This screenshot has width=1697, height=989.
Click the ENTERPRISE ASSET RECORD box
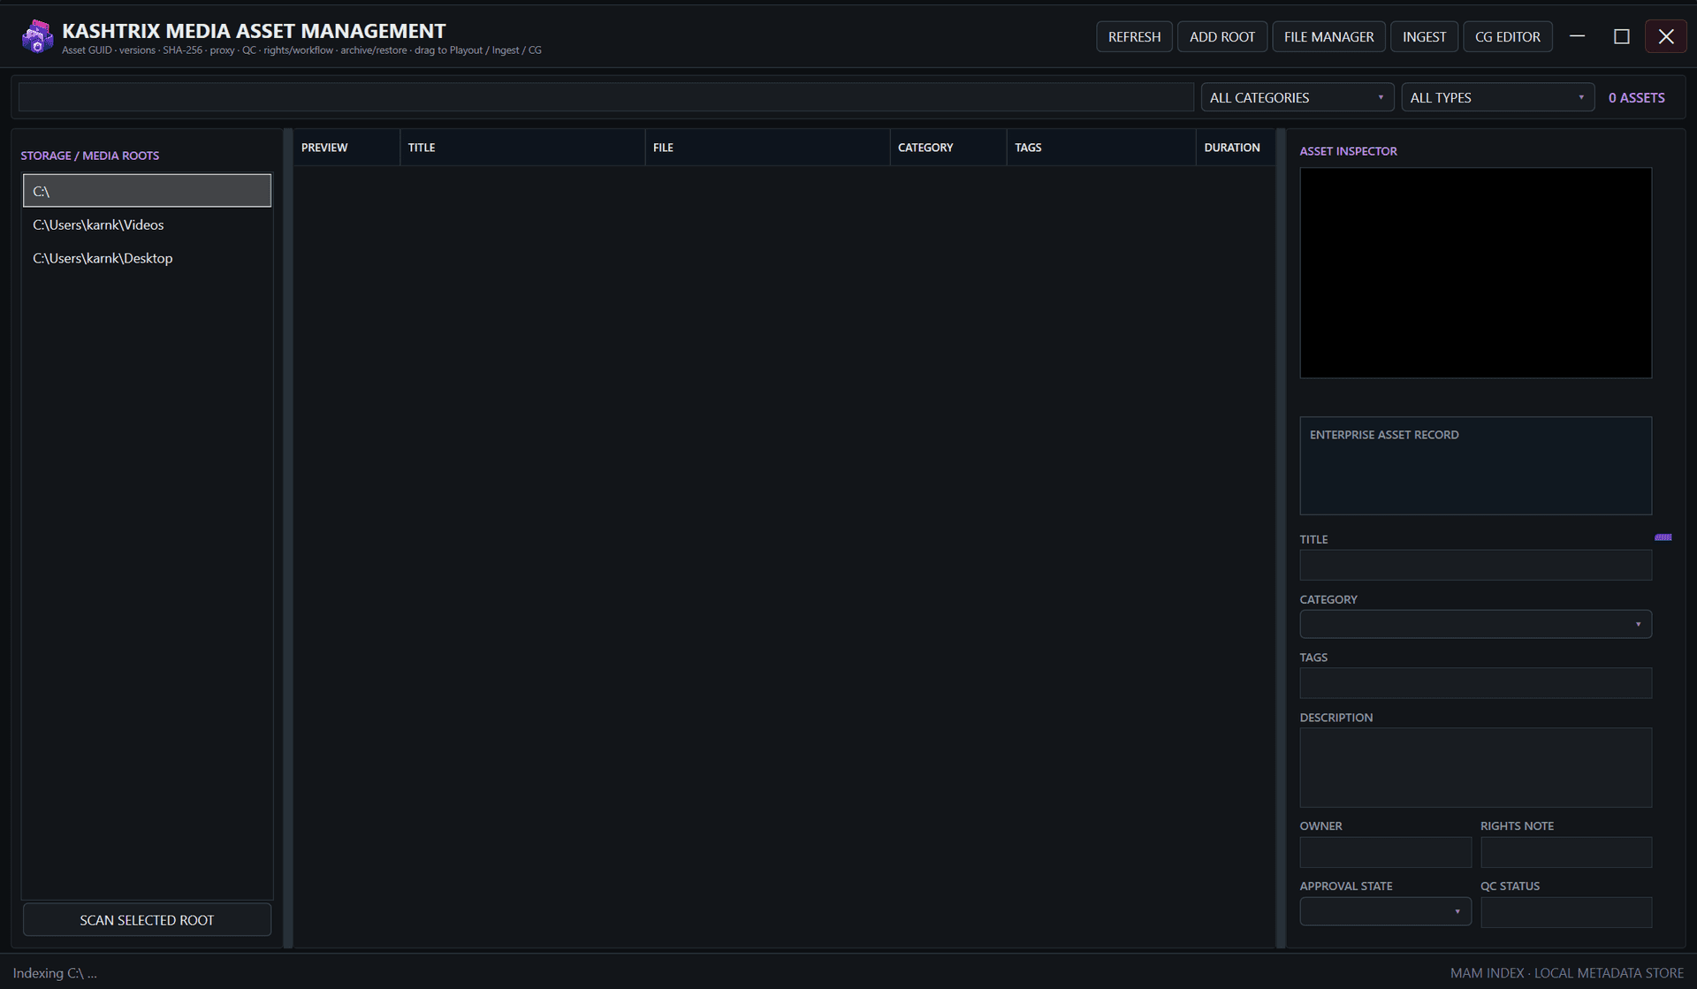coord(1475,466)
